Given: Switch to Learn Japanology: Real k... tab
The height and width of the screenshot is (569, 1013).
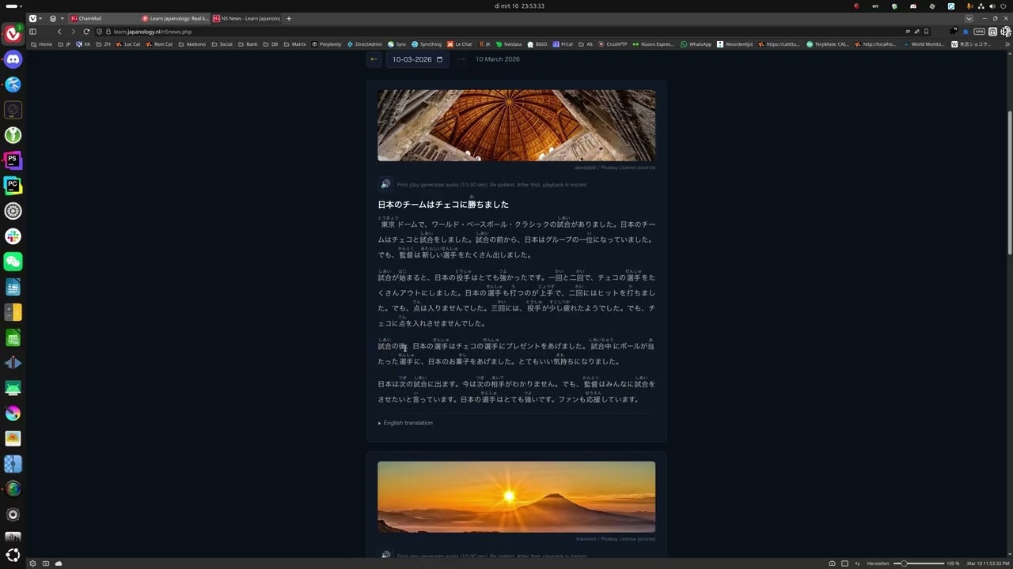Looking at the screenshot, I should [175, 18].
